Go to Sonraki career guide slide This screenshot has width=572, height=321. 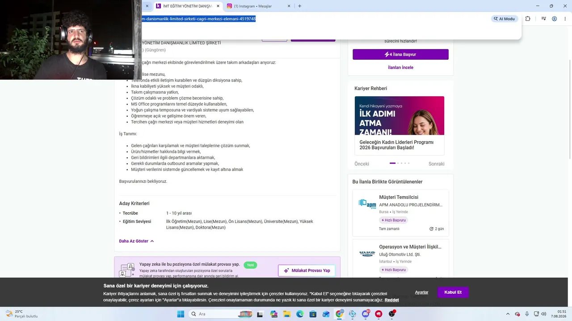pyautogui.click(x=436, y=164)
